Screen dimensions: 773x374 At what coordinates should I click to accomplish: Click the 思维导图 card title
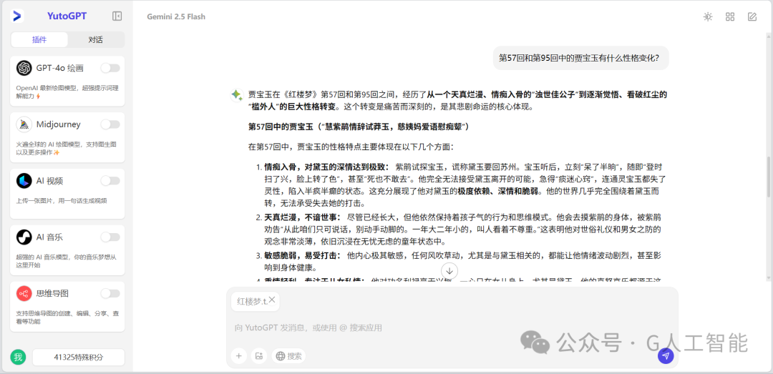coord(52,294)
